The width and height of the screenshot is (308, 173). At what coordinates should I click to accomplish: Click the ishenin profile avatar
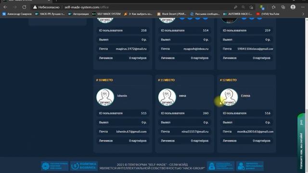point(105,97)
